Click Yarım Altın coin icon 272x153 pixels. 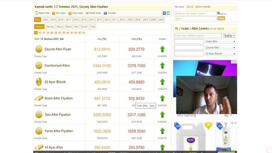coord(39,131)
